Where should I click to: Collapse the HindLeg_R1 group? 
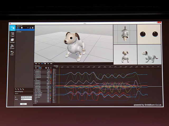tap(34, 85)
